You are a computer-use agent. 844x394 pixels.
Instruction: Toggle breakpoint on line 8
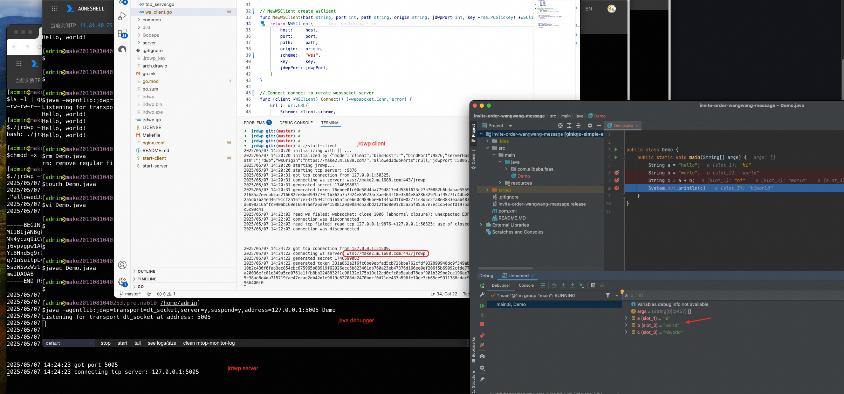point(617,188)
